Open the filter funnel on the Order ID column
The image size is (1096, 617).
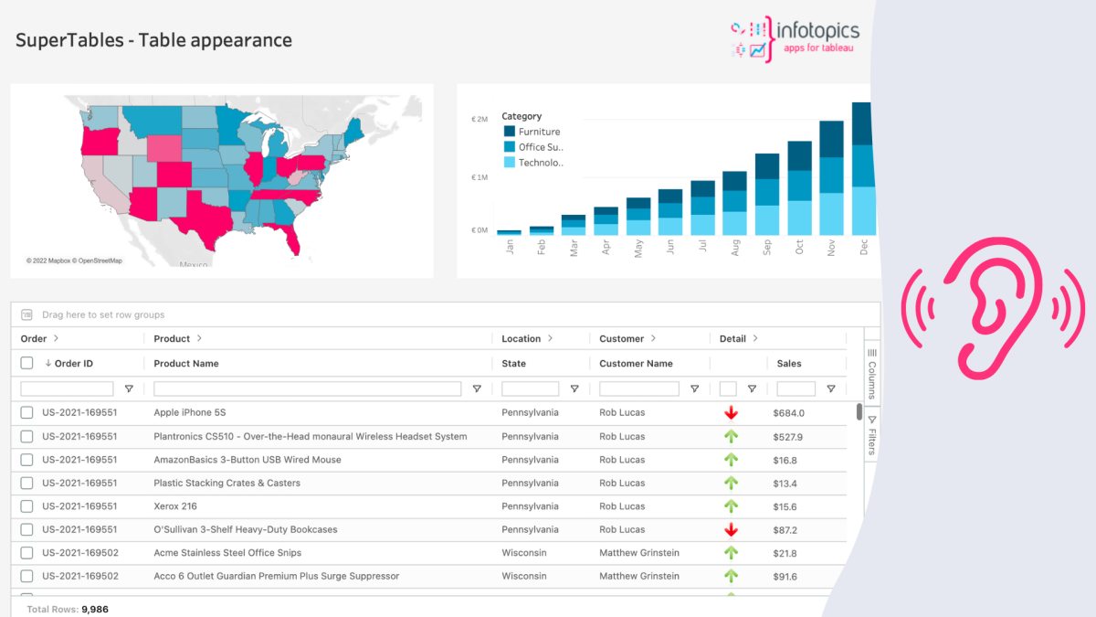129,388
